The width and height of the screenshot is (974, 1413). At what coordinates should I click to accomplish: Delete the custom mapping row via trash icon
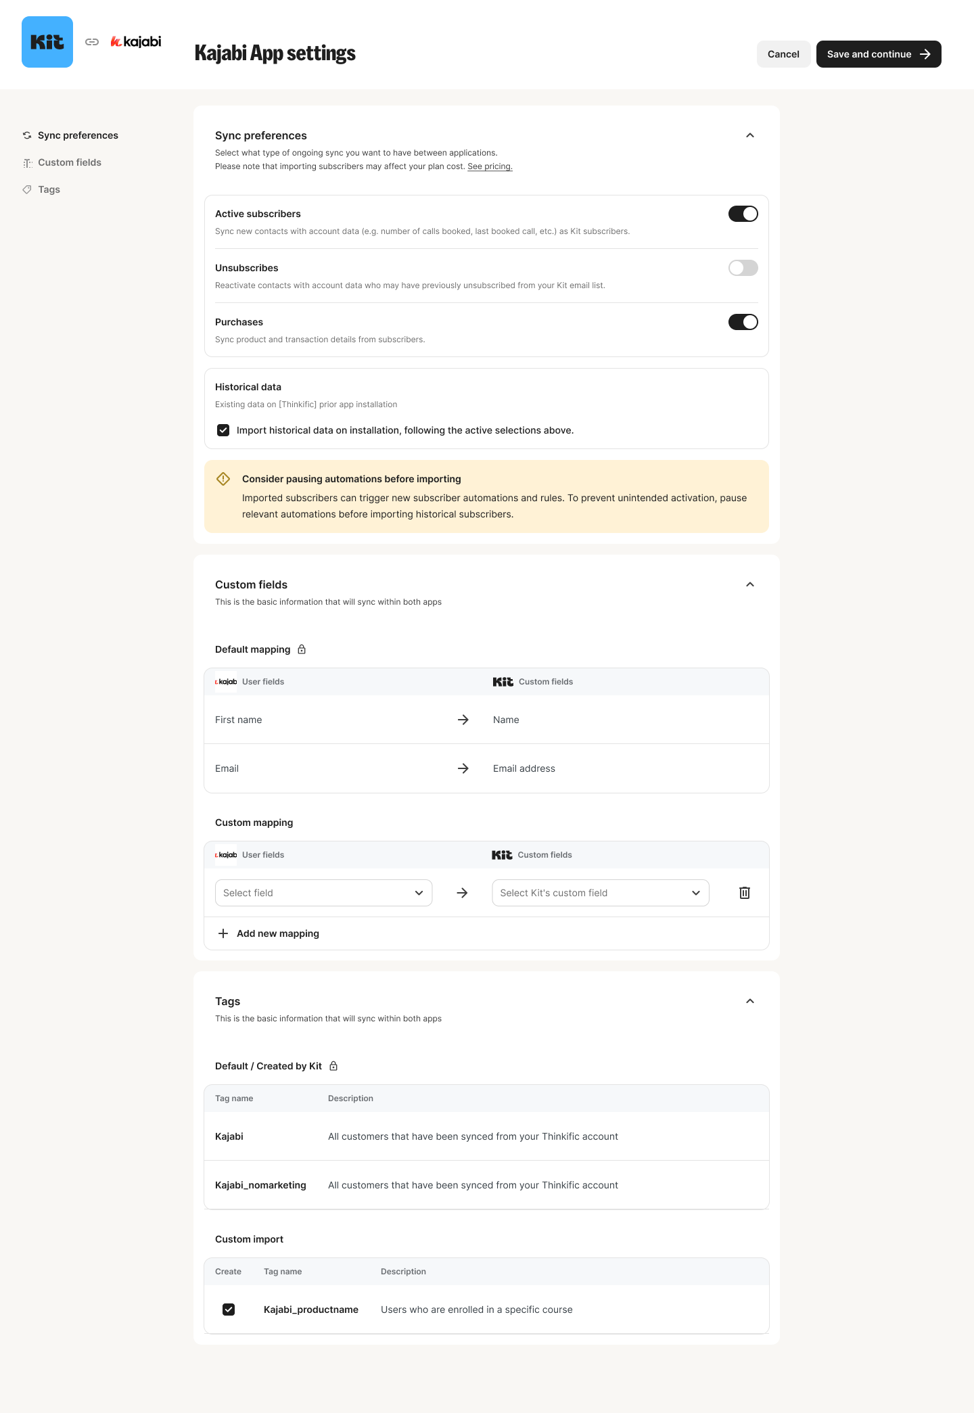point(745,893)
